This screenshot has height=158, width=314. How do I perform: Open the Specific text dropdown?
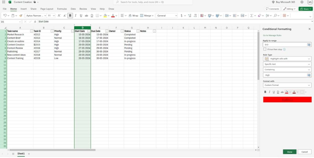pos(287,64)
